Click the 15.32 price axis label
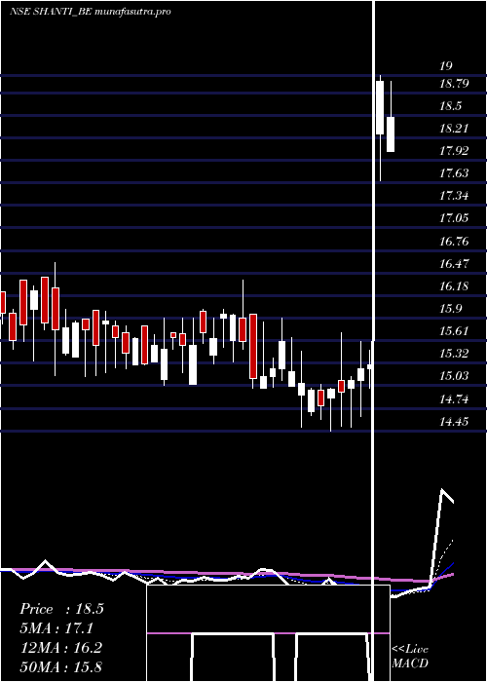The width and height of the screenshot is (487, 682). [x=454, y=353]
